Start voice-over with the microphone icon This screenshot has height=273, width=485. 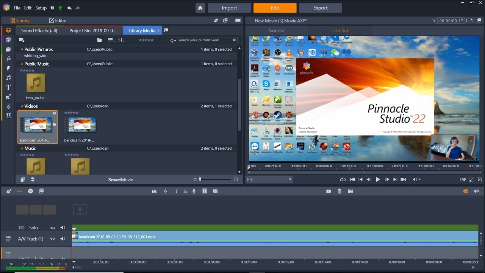[x=194, y=191]
